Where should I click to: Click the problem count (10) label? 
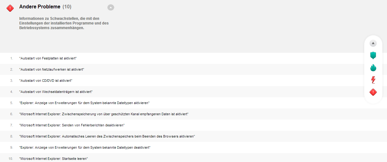67,7
